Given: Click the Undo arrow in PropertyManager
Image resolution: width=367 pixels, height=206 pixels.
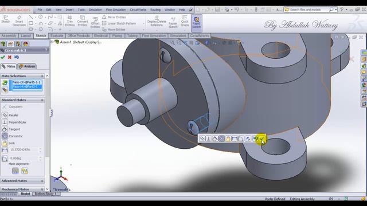Looking at the screenshot, I should pyautogui.click(x=17, y=57).
